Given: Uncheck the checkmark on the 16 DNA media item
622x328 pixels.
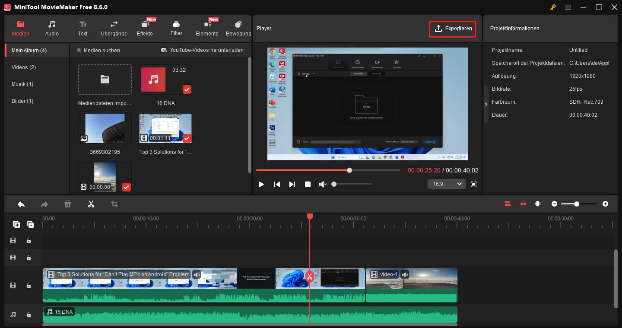Looking at the screenshot, I should pyautogui.click(x=187, y=89).
